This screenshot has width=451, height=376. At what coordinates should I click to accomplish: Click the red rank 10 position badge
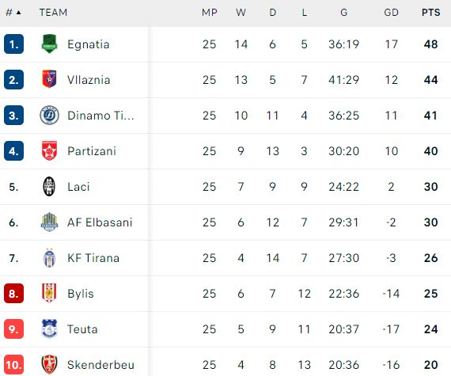point(13,364)
